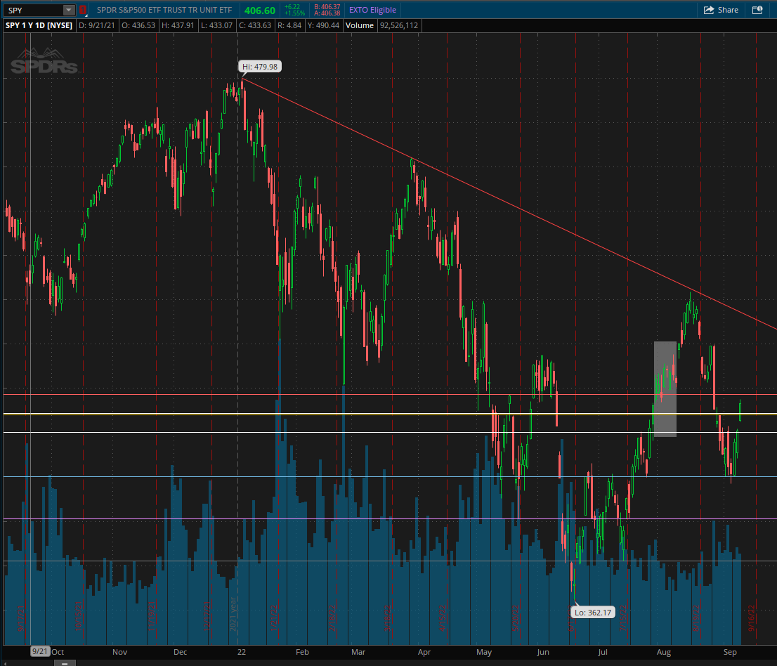Viewport: 777px width, 666px height.
Task: Click the Aug label on the time axis
Action: (x=663, y=652)
